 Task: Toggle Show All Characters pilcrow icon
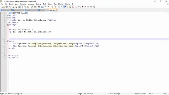pos(62,7)
